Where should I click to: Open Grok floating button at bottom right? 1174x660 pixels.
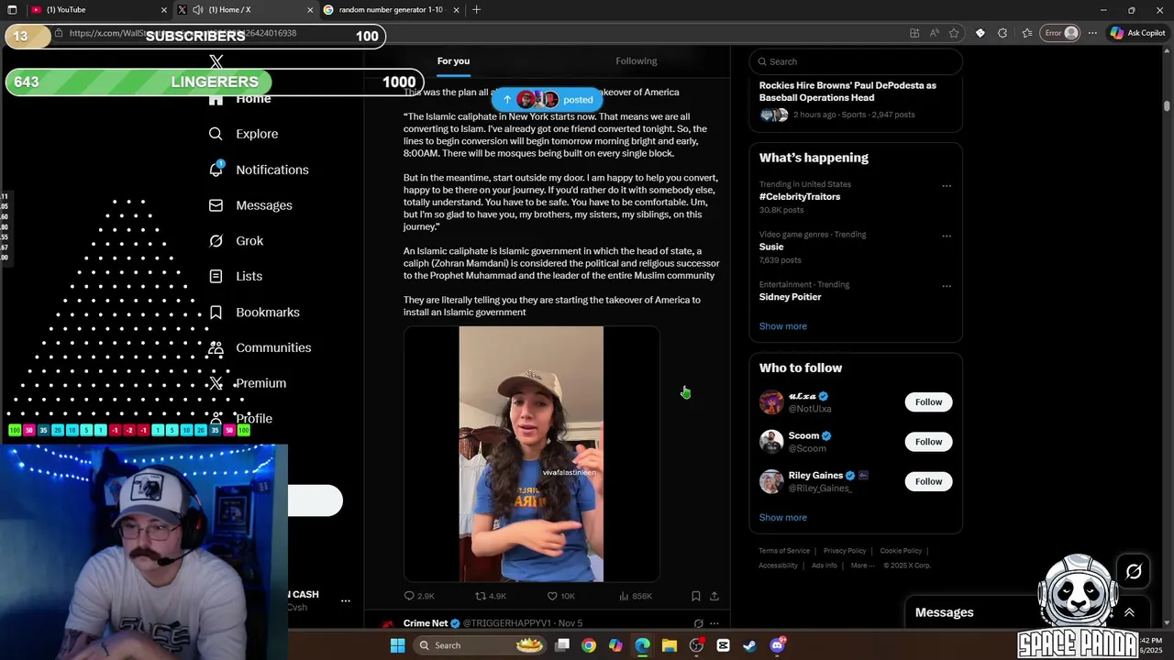1134,572
